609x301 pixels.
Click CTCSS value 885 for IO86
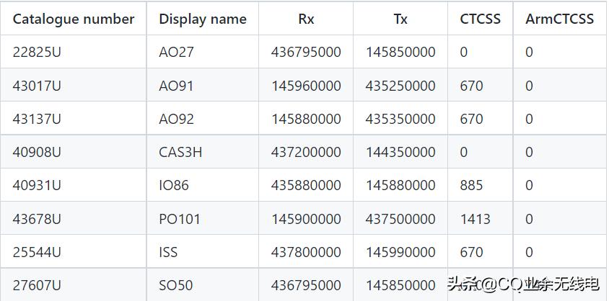(x=471, y=185)
